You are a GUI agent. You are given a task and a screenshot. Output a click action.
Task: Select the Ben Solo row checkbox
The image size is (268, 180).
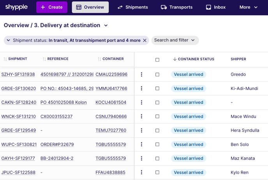157,144
